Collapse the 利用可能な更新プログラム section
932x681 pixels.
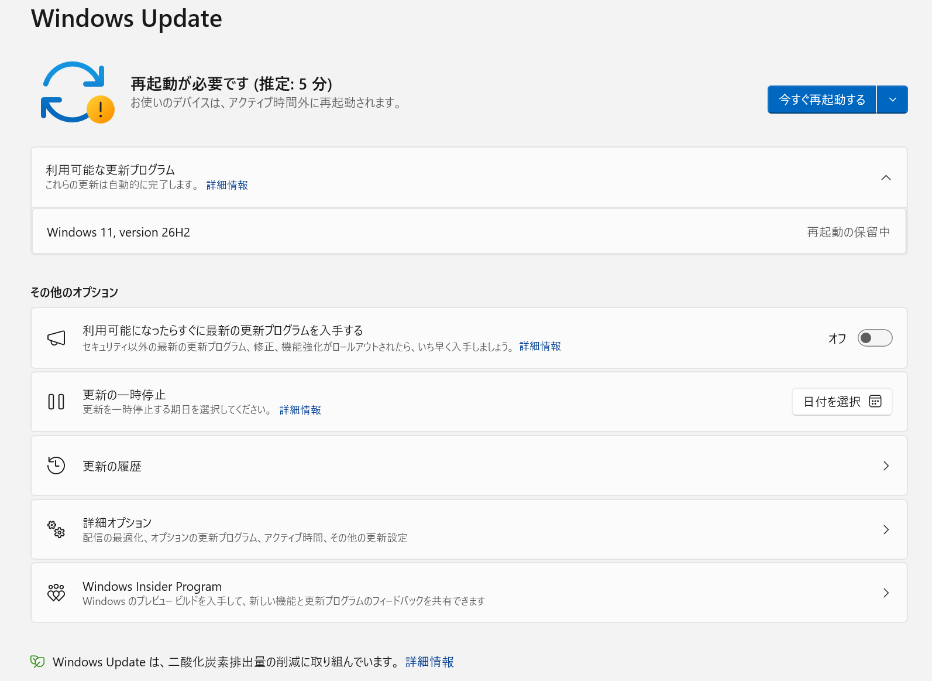coord(886,177)
